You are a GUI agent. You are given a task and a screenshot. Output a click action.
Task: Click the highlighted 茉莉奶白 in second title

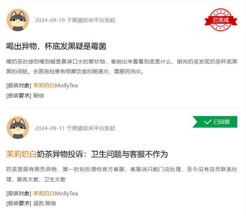tap(21, 154)
